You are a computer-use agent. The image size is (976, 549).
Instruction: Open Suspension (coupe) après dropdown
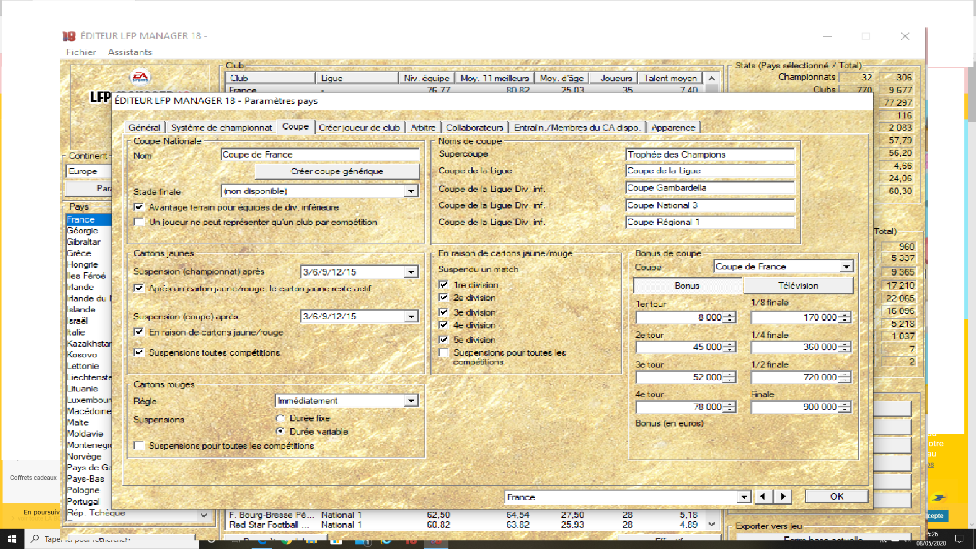(x=411, y=316)
